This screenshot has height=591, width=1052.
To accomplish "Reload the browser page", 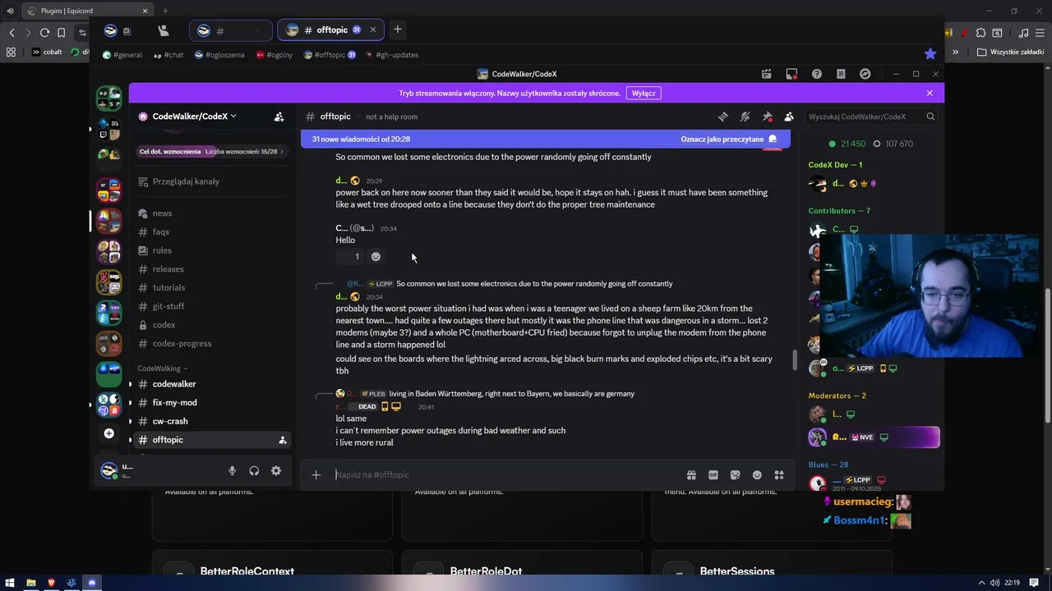I will pos(44,33).
